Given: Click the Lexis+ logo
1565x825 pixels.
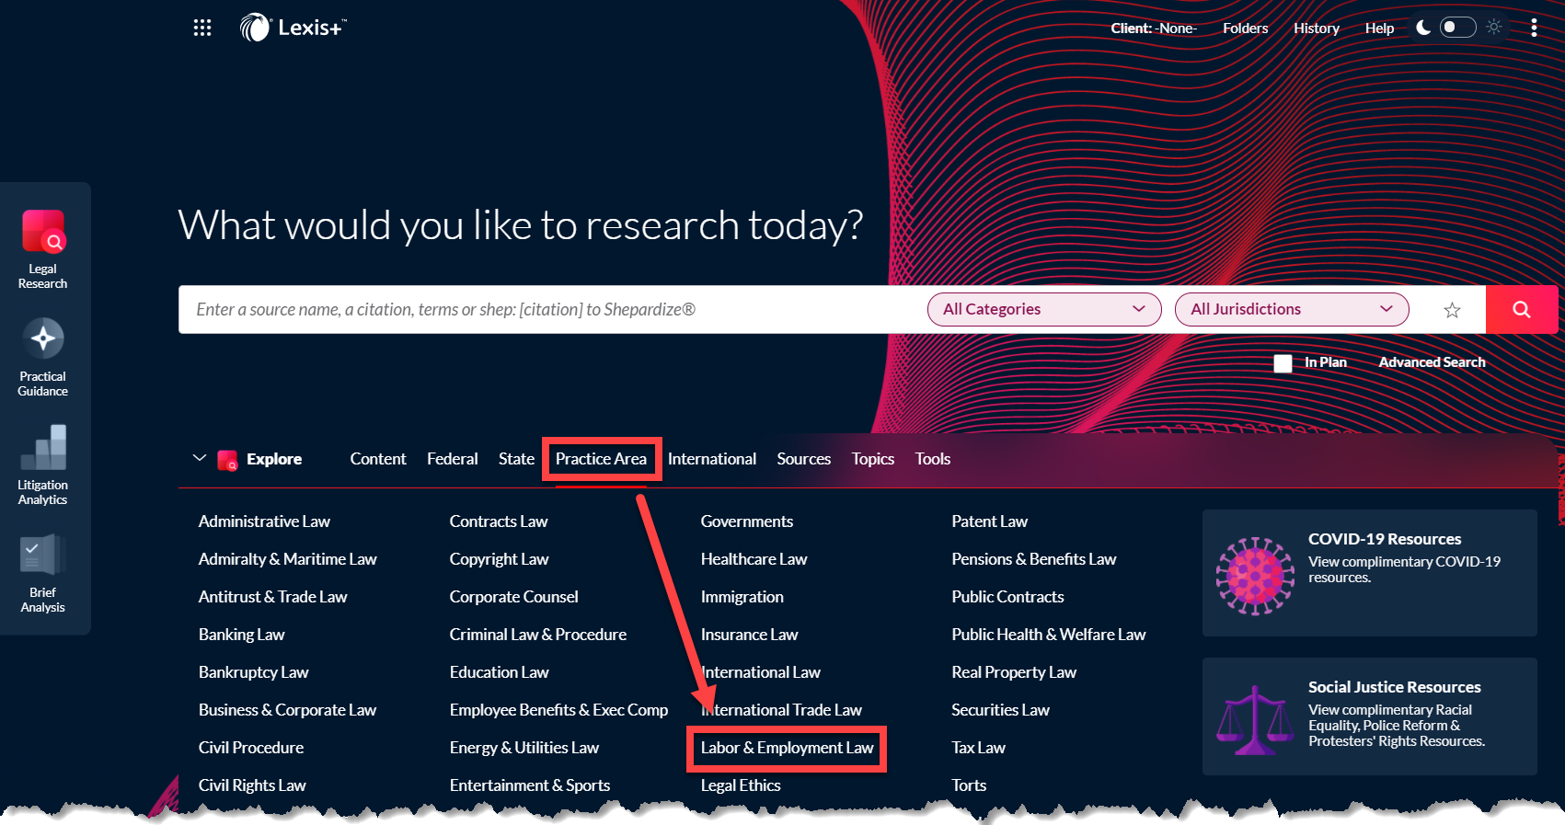Looking at the screenshot, I should click(293, 28).
